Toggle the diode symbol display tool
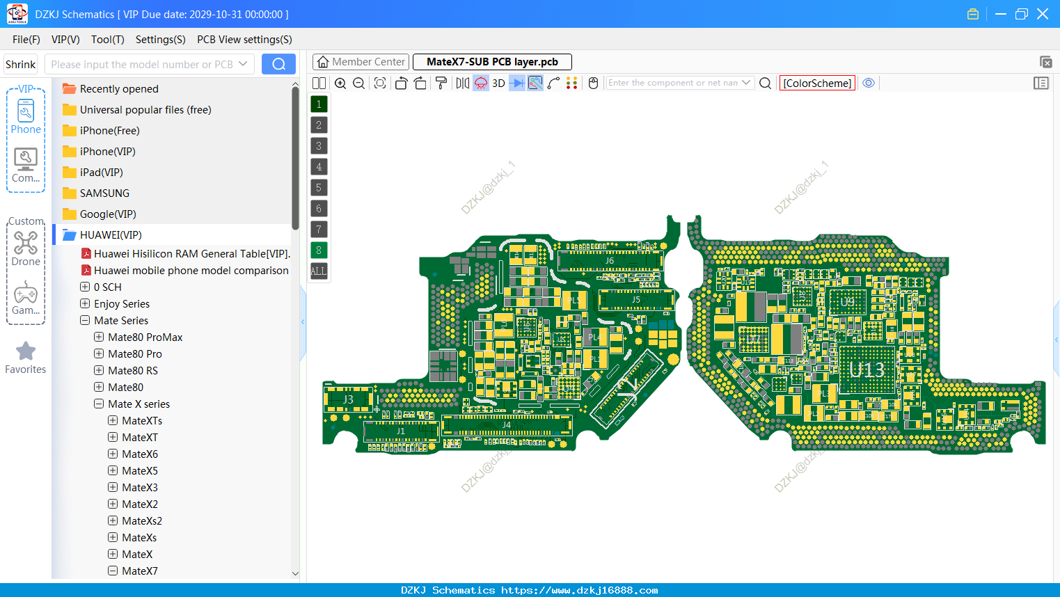1060x597 pixels. tap(517, 83)
